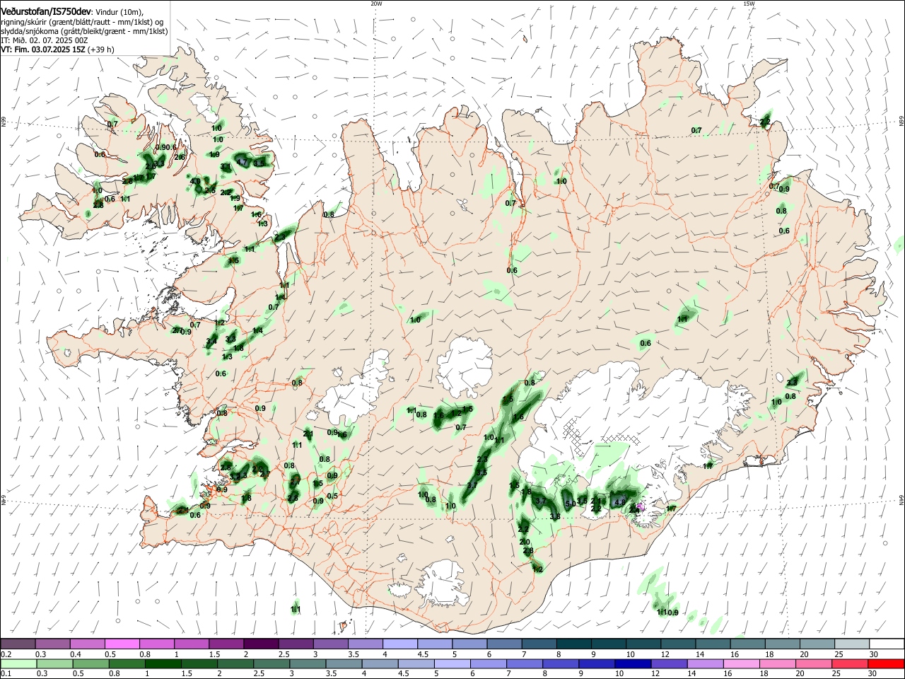
Task: Select the dark purple 2–2.5 swatch, upper legend
Action: [x=260, y=644]
